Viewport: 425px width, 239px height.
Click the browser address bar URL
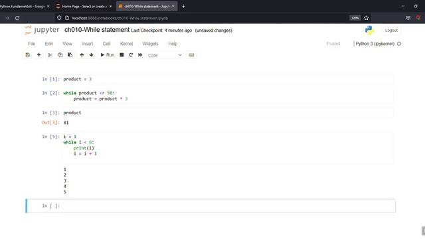coord(120,18)
